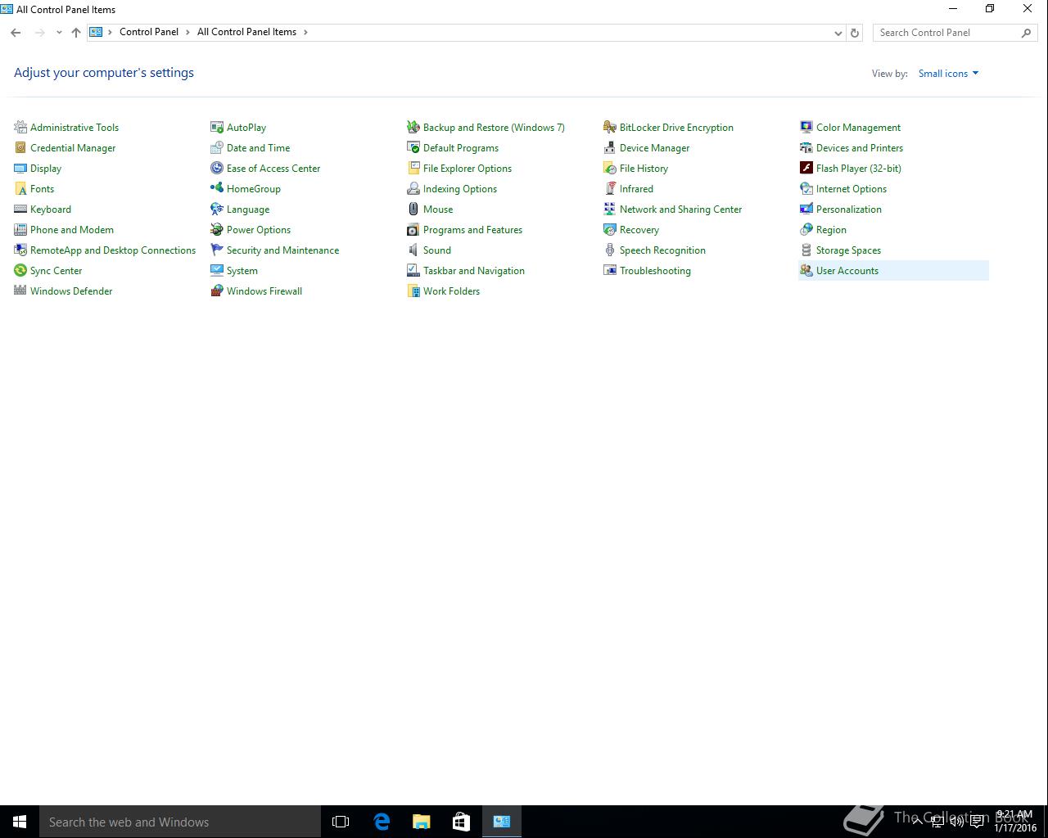Click the Ease of Access Center icon

tap(217, 169)
